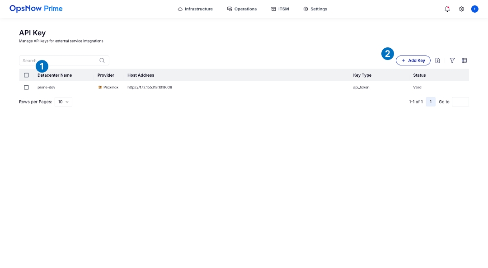Toggle the select-all header checkbox
This screenshot has width=488, height=268.
(x=26, y=75)
